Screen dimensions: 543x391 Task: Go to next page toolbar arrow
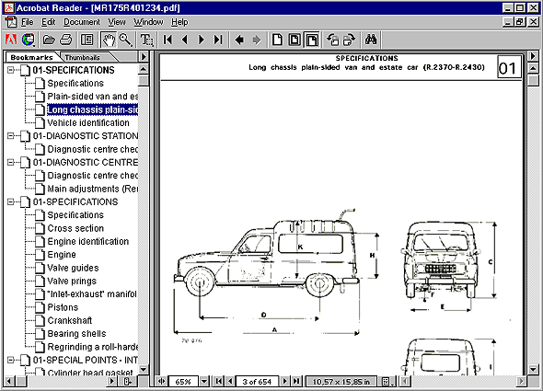(202, 40)
